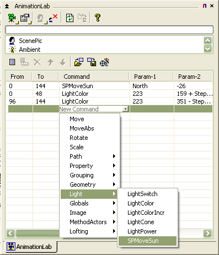
Task: Select SPMoveSun in the Light submenu
Action: (147, 241)
